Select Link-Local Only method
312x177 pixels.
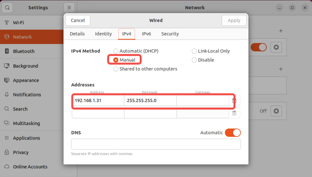(x=194, y=51)
